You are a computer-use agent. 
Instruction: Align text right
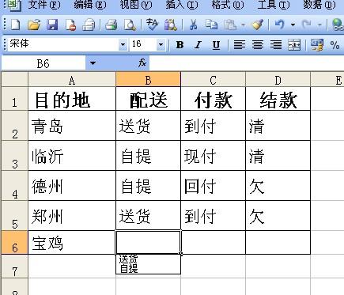click(x=276, y=45)
